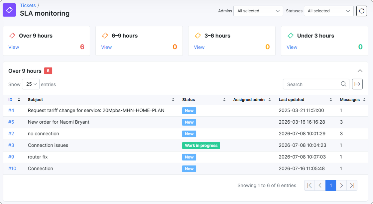This screenshot has height=204, width=373.
Task: Go to the previous page
Action: pyautogui.click(x=320, y=185)
